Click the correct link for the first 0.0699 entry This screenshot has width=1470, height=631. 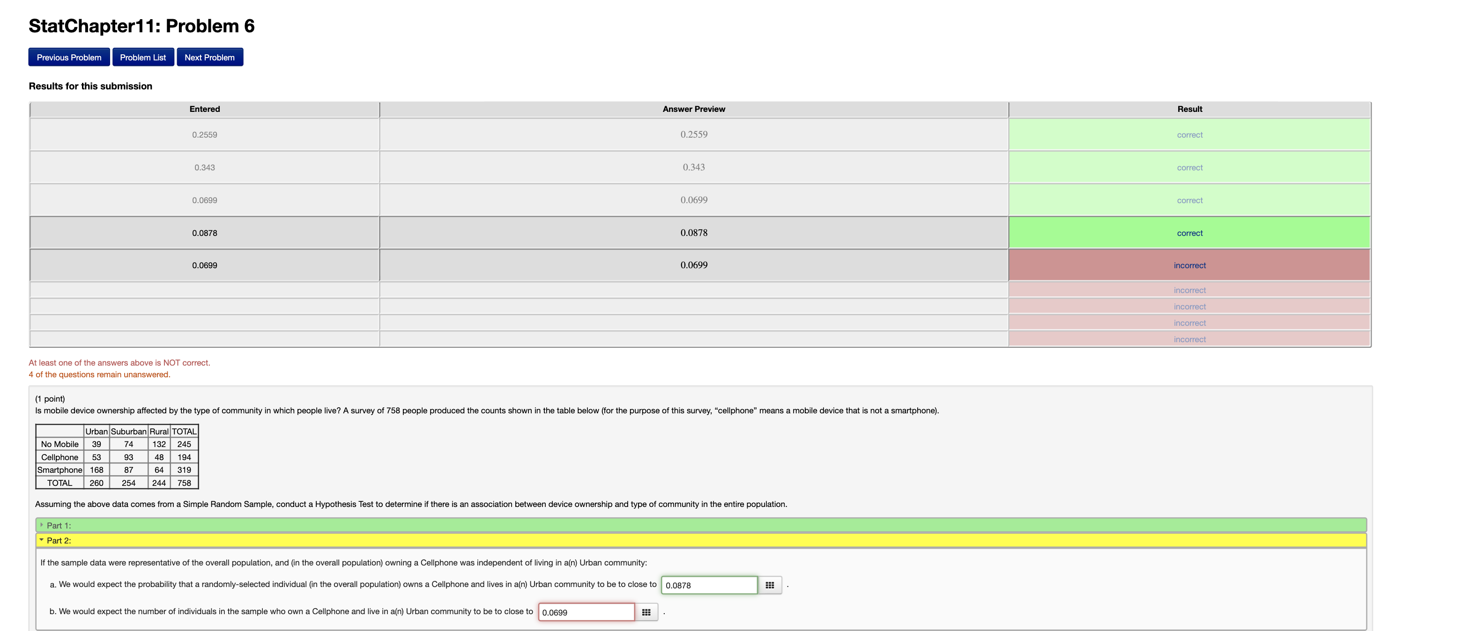1189,201
